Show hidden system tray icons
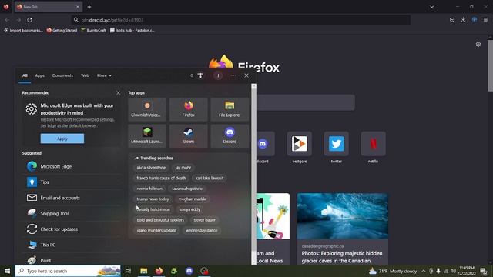Image resolution: width=493 pixels, height=277 pixels. pyautogui.click(x=424, y=271)
